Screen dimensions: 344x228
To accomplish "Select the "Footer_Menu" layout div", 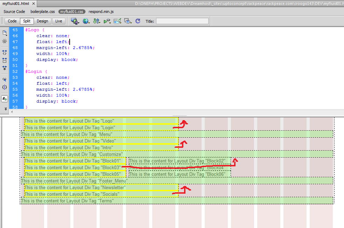I will click(177, 181).
